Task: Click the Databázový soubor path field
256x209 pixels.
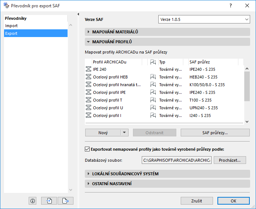Action: tap(177, 160)
